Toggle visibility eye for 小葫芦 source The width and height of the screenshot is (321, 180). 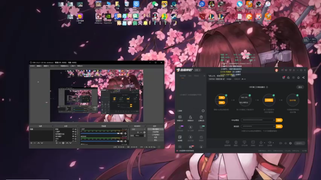coord(73,132)
